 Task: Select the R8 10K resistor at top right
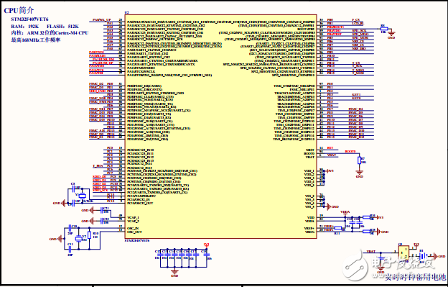[384, 29]
